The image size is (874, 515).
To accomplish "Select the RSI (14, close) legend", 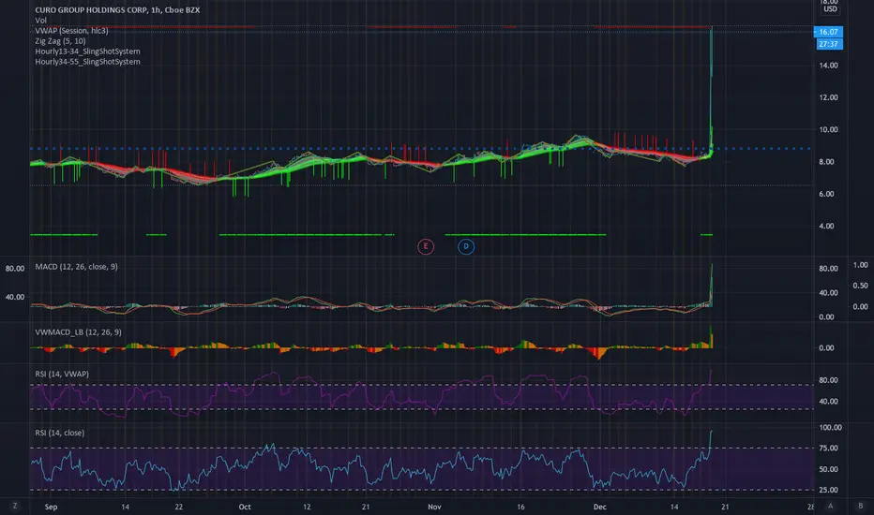I will pyautogui.click(x=60, y=433).
